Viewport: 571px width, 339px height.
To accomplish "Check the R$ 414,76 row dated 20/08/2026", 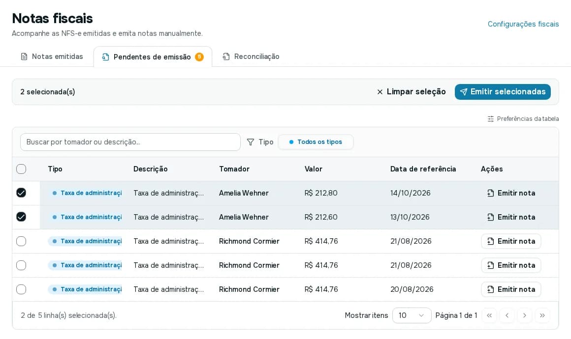I will 21,289.
